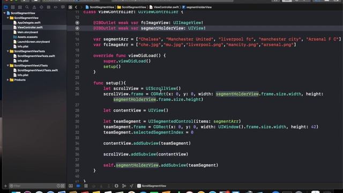Image resolution: width=343 pixels, height=193 pixels.
Task: Click ScrollSegmentView project in jump bar
Action: coord(100,7)
